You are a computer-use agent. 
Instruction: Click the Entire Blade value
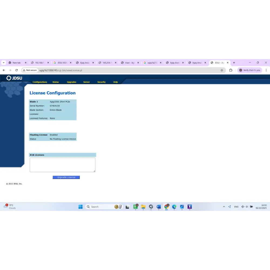56,110
